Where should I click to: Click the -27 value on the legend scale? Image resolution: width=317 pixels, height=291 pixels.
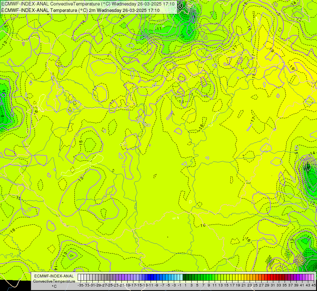(x=104, y=285)
